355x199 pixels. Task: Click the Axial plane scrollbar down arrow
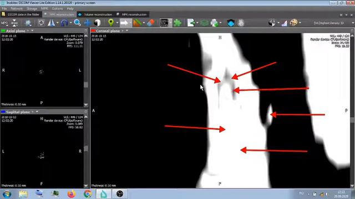pyautogui.click(x=86, y=104)
